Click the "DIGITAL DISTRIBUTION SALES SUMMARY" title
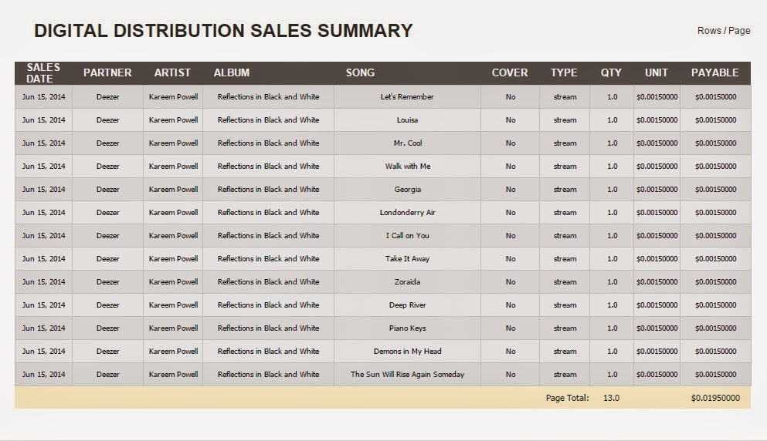Screen dimensions: 767x441 (223, 31)
